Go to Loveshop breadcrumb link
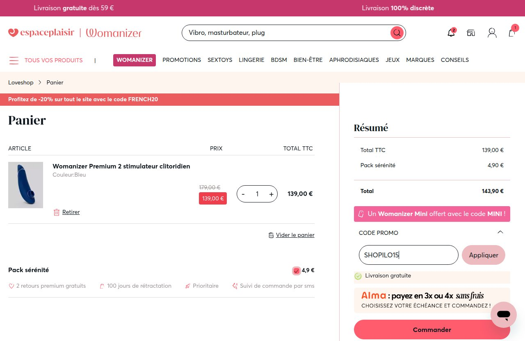The width and height of the screenshot is (525, 341). (21, 82)
